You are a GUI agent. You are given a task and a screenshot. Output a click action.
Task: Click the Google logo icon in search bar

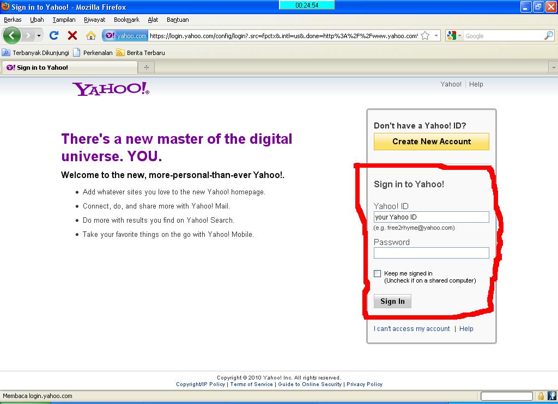pos(451,35)
